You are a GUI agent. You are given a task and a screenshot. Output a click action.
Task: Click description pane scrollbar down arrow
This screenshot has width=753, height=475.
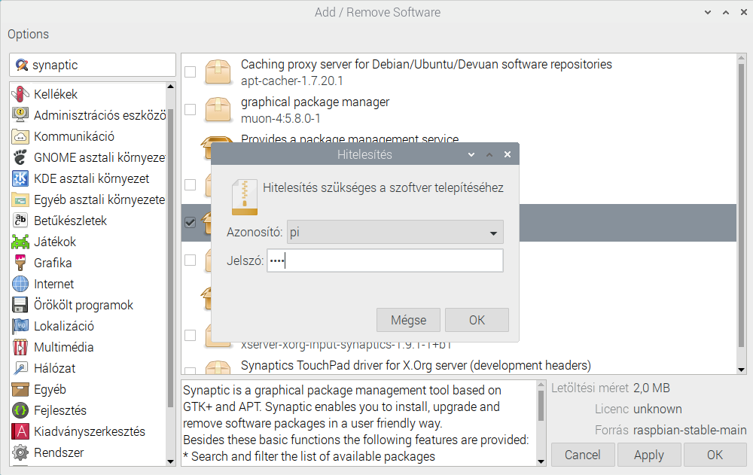541,461
